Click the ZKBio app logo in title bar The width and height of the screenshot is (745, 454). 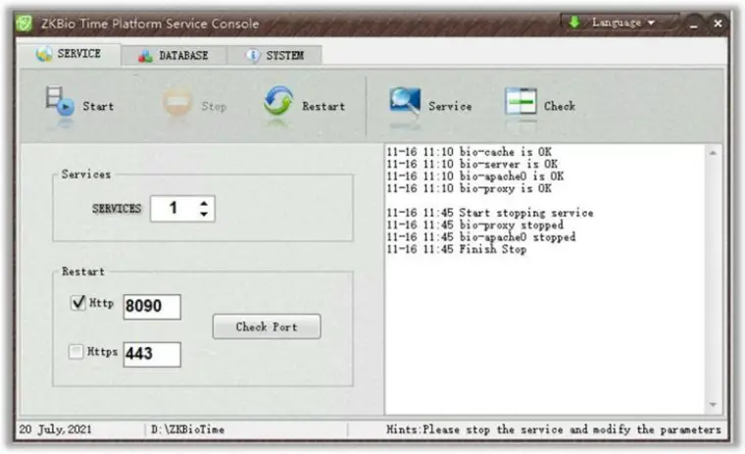point(25,24)
